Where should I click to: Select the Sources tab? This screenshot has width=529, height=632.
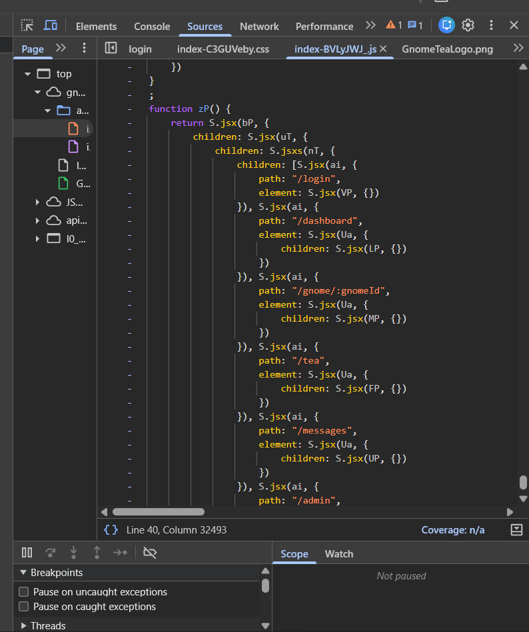[205, 27]
